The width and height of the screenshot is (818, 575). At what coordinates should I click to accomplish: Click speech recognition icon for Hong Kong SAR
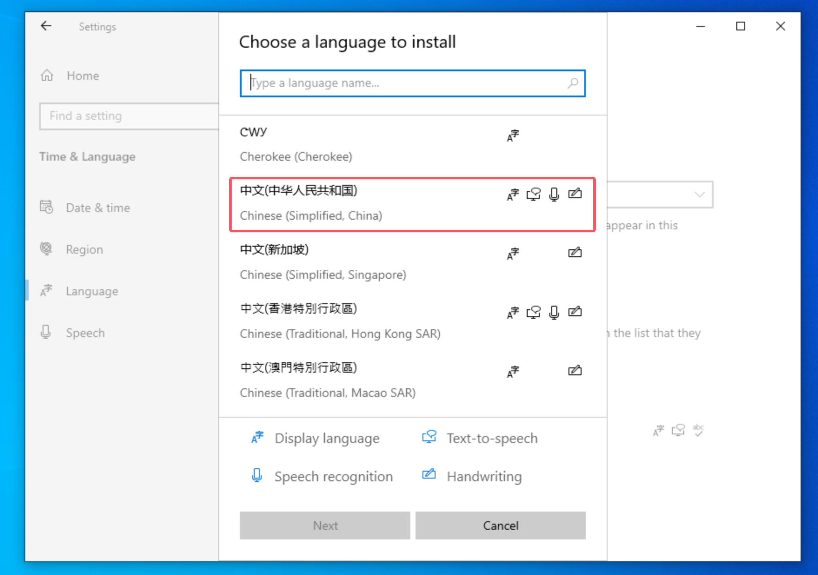(554, 312)
